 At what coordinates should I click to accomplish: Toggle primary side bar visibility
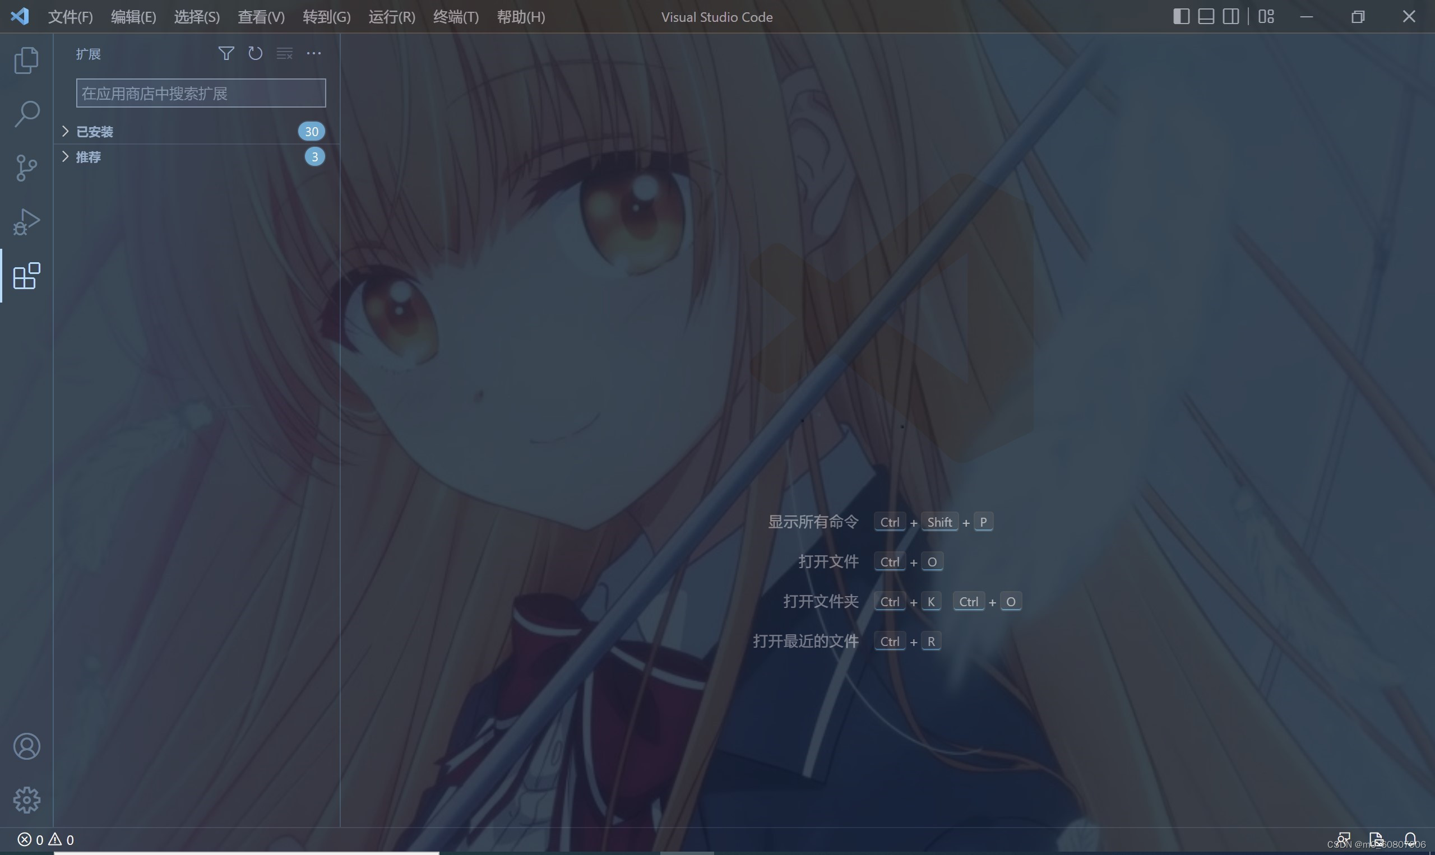[1181, 16]
